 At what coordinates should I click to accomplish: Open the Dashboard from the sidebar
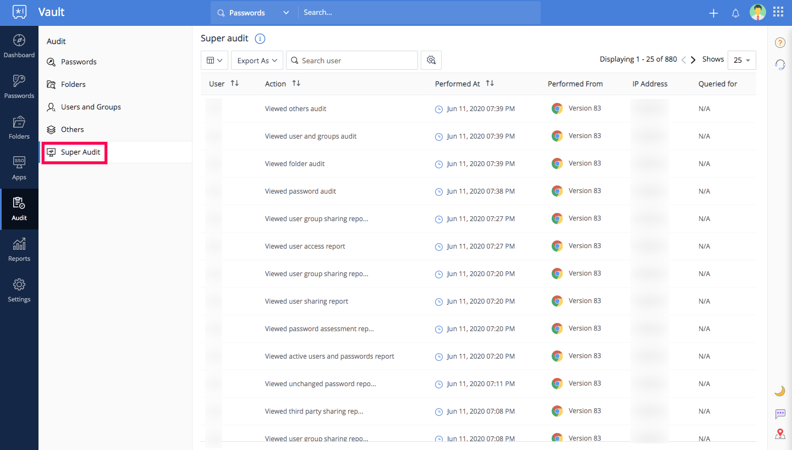tap(19, 46)
